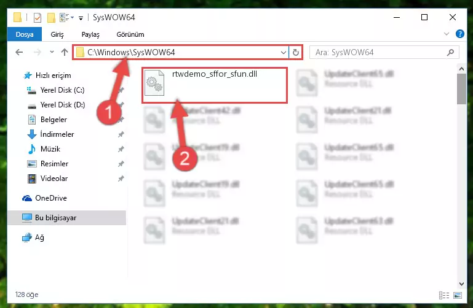473x308 pixels.
Task: Refresh the SysWOW64 folder view
Action: click(x=296, y=53)
